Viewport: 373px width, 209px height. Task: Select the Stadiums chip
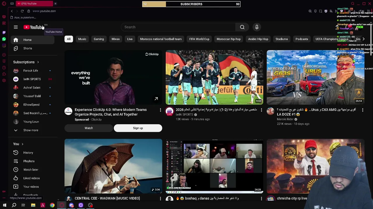pyautogui.click(x=282, y=39)
